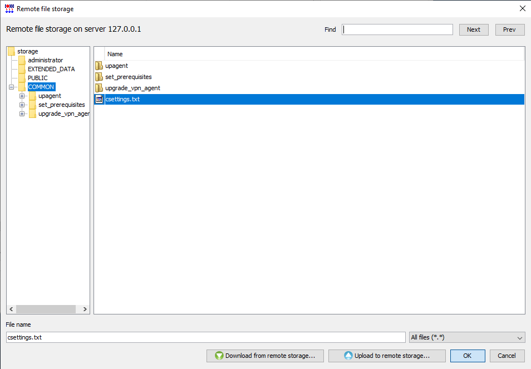Click the storage root folder icon
This screenshot has height=369, width=531.
pyautogui.click(x=11, y=51)
